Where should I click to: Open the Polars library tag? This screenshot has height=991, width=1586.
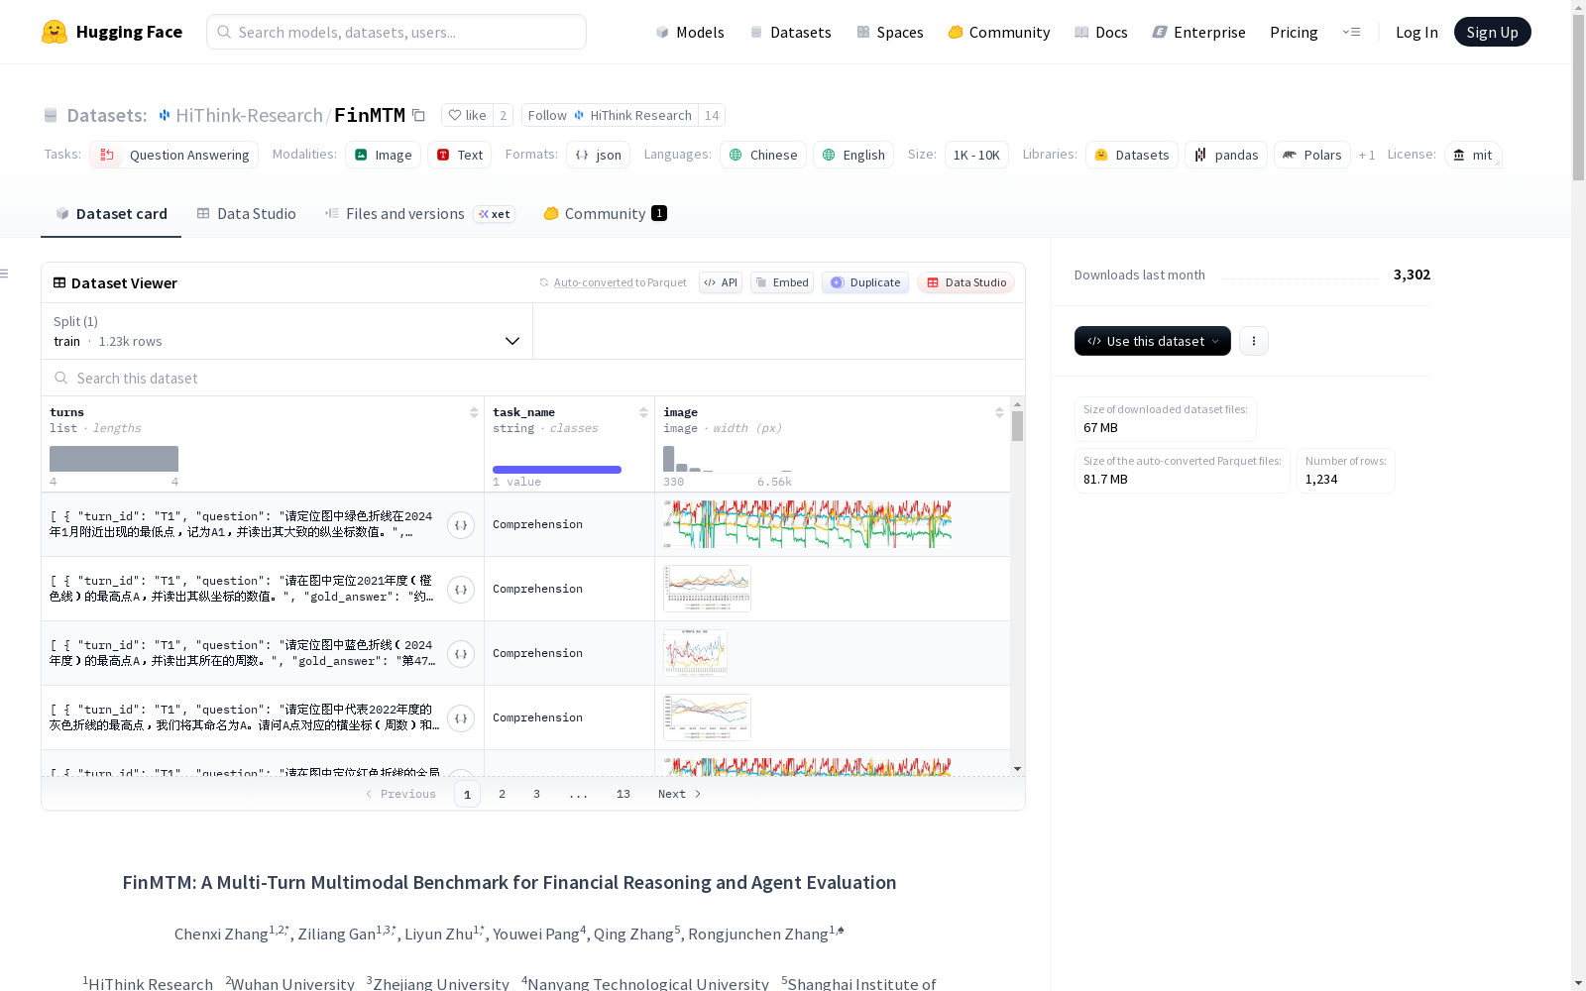click(x=1312, y=155)
